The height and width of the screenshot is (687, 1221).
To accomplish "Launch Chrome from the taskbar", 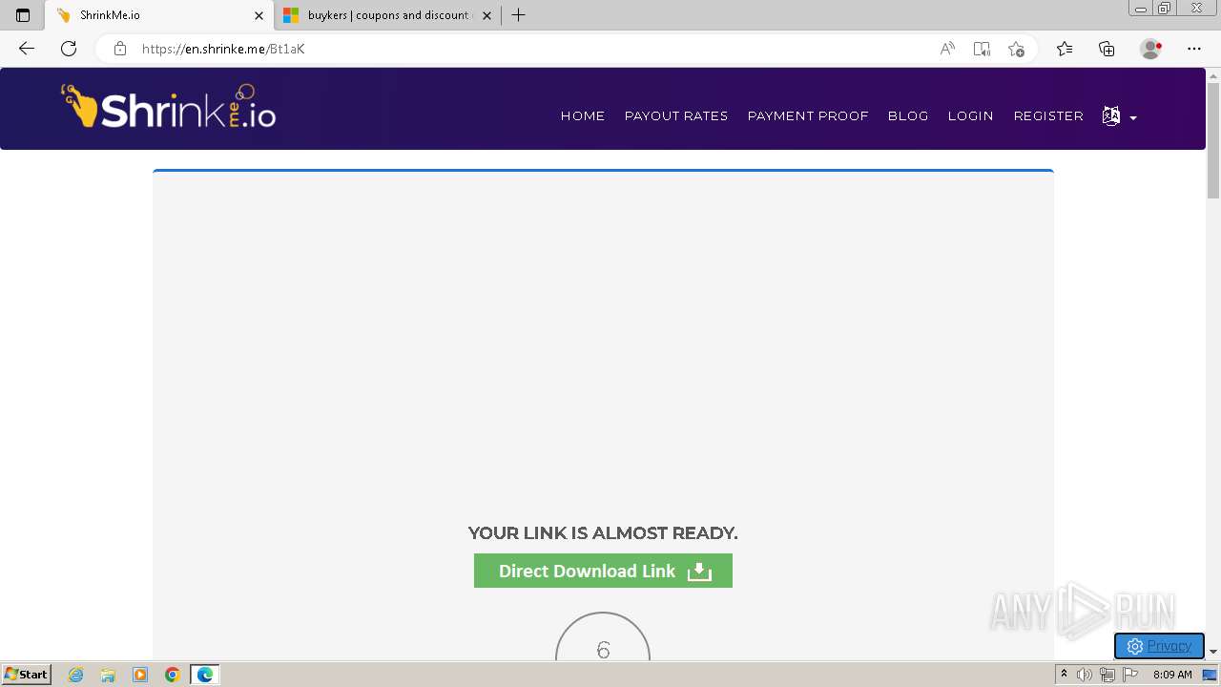I will pos(172,675).
